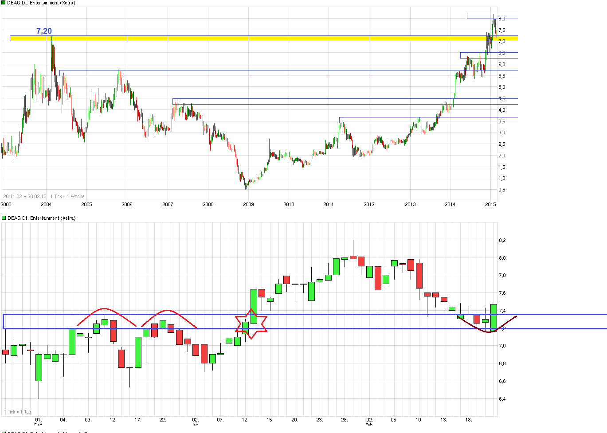
Task: Click the green legend square of the daily chart
Action: tap(3, 218)
